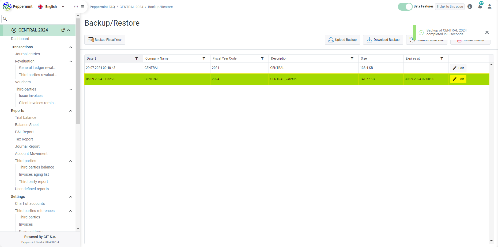
Task: Click the Peppermint logo icon
Action: coord(7,6)
